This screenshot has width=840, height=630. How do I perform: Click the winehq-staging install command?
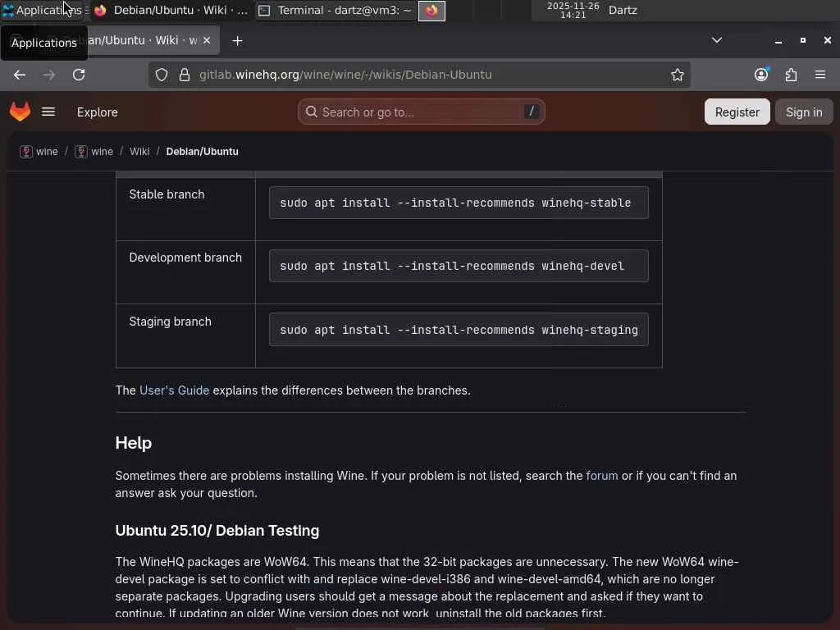459,330
